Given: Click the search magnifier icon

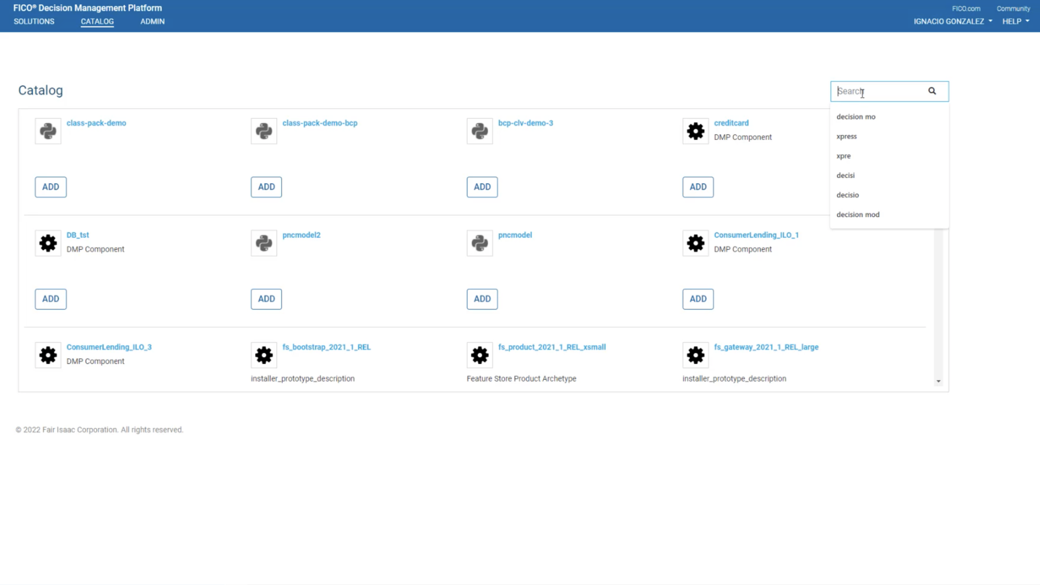Looking at the screenshot, I should (932, 91).
